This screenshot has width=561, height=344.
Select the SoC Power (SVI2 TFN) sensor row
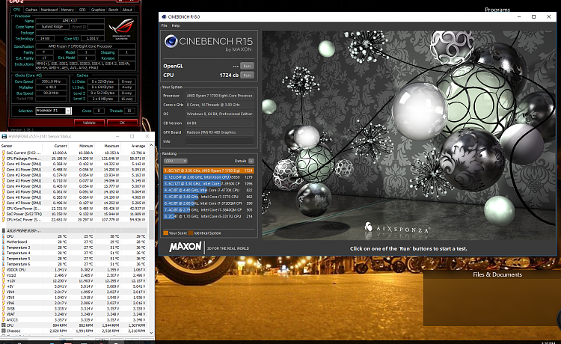tap(74, 214)
